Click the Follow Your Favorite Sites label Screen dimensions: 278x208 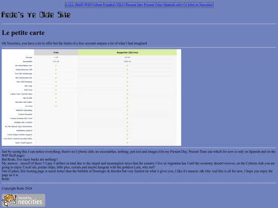(21, 94)
